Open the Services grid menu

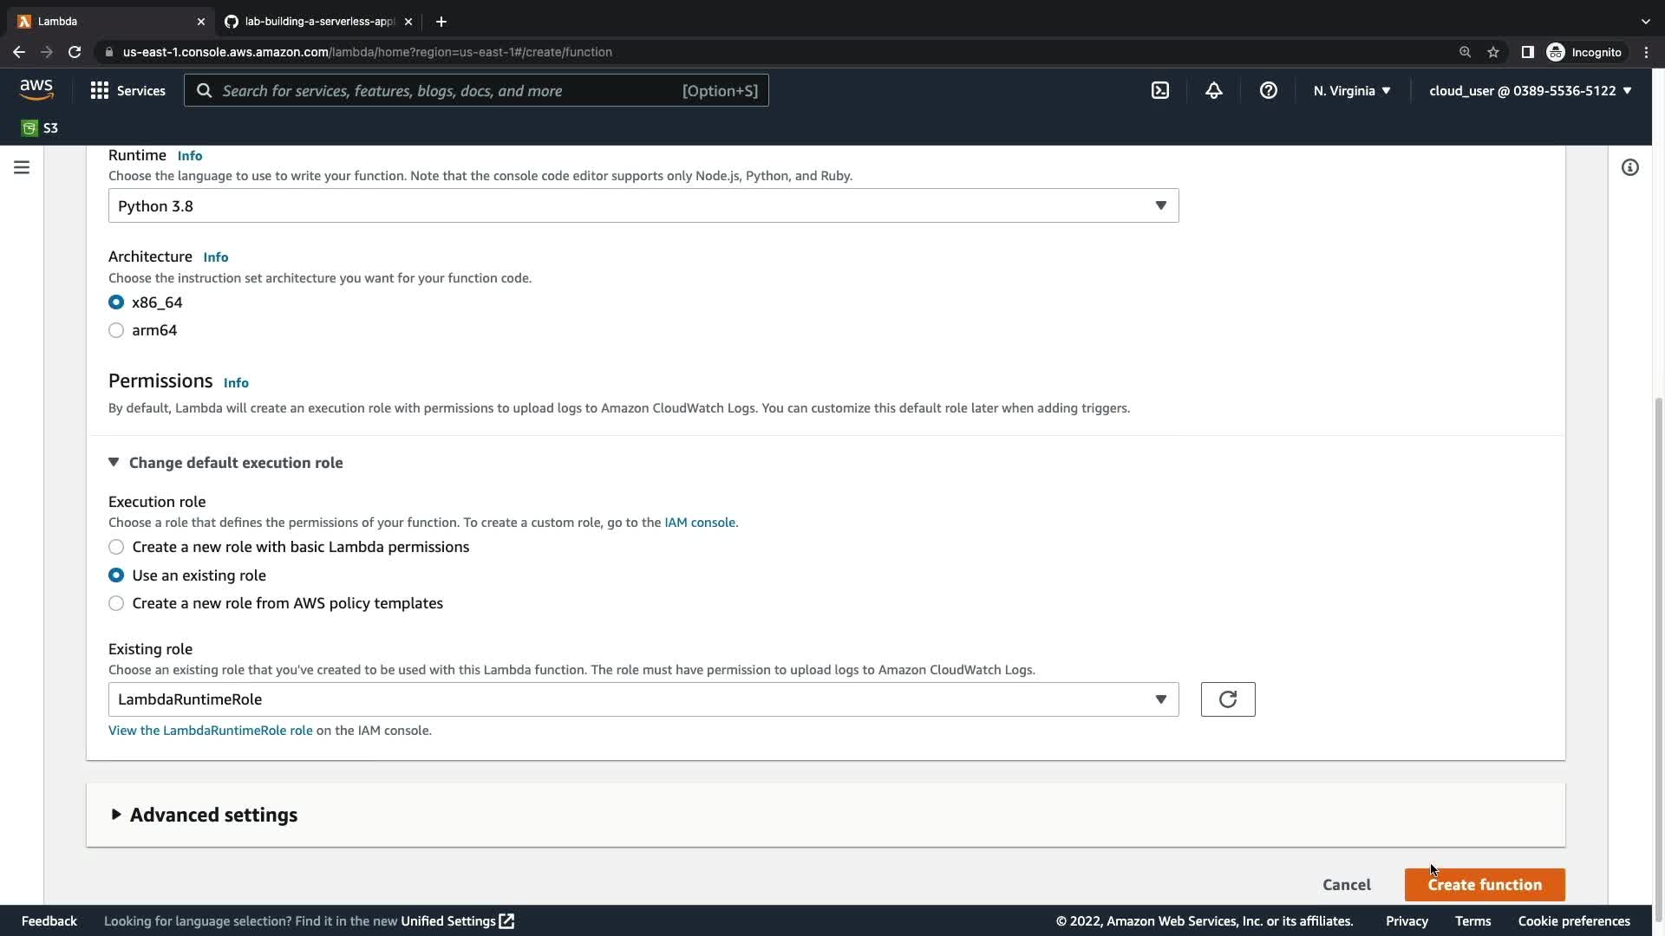(x=127, y=90)
